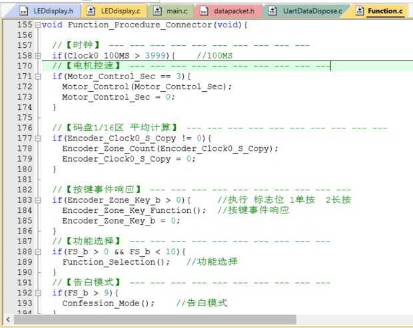The image size is (413, 328).
Task: Click the Encoder_Zone_Count call on line 178
Action: pos(170,148)
